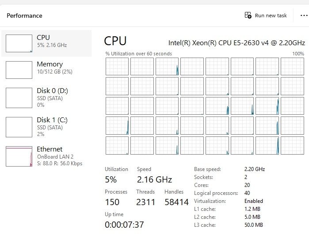
Task: Click the Run new task icon
Action: 248,15
